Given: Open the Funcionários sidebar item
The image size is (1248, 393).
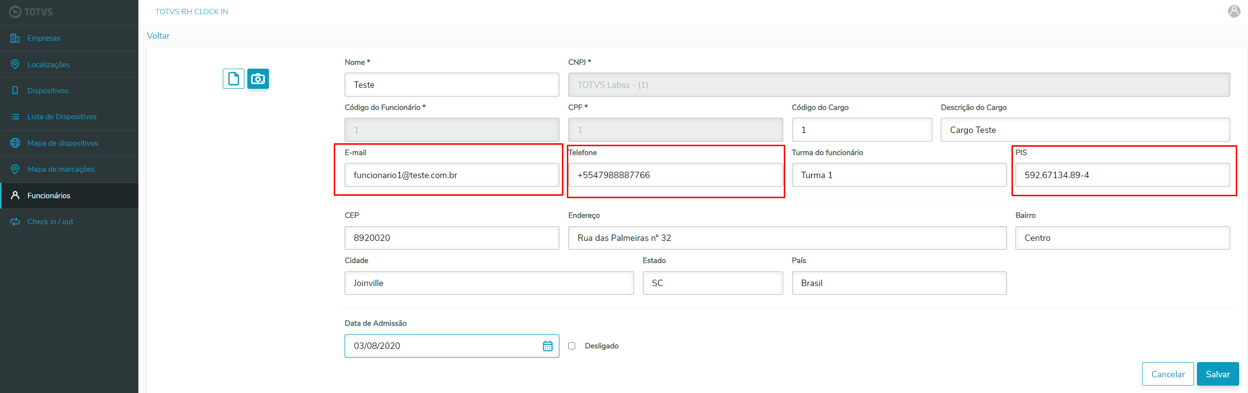Looking at the screenshot, I should pyautogui.click(x=49, y=196).
